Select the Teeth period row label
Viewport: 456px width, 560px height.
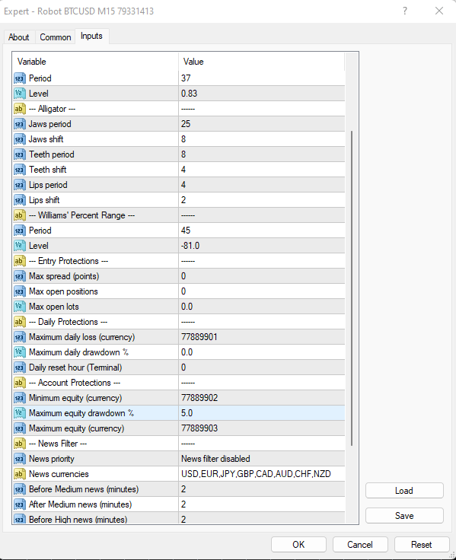tap(52, 154)
